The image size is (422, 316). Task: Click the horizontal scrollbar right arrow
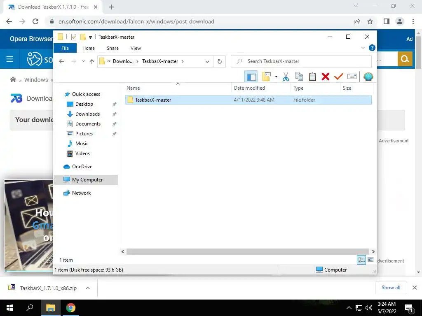tap(373, 251)
